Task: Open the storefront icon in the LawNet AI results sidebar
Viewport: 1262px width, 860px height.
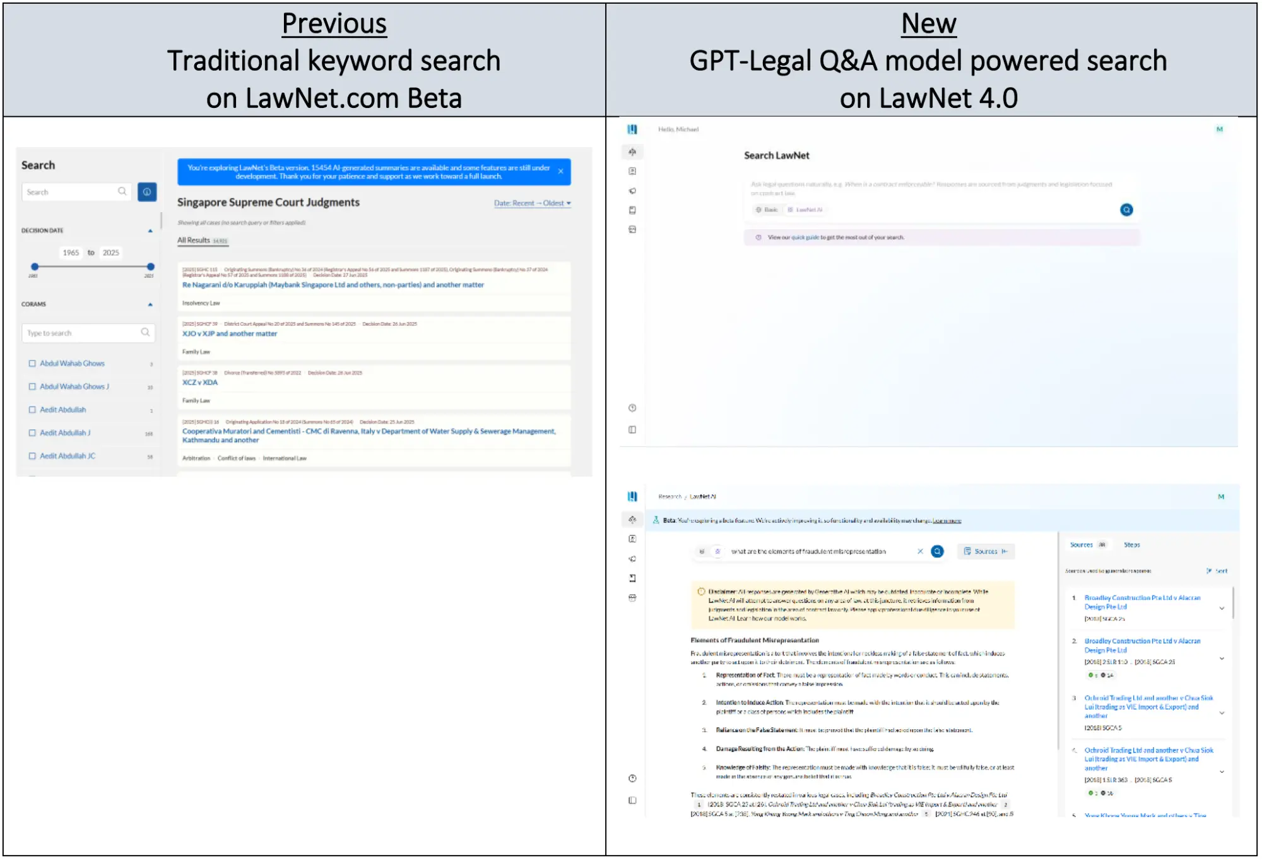Action: 632,598
